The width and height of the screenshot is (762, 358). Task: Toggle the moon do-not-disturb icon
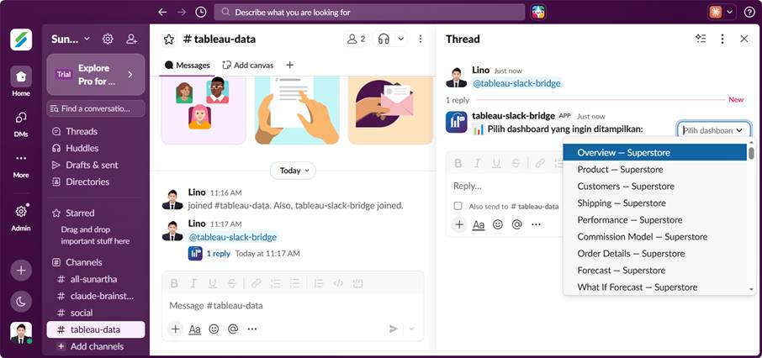pyautogui.click(x=21, y=302)
